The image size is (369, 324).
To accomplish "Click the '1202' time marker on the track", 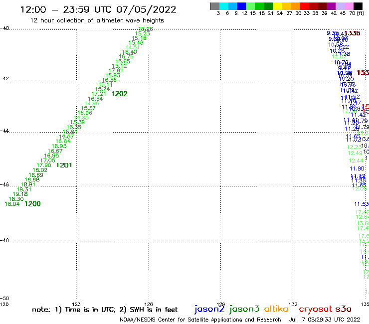I will pos(120,94).
